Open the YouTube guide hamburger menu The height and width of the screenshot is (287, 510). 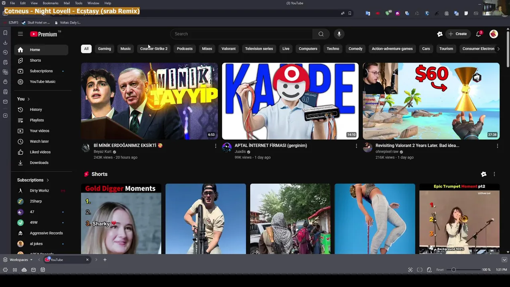20,34
